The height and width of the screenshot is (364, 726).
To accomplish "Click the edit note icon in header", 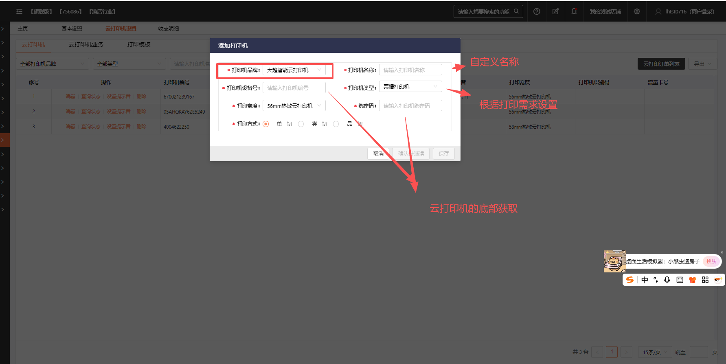I will (555, 11).
